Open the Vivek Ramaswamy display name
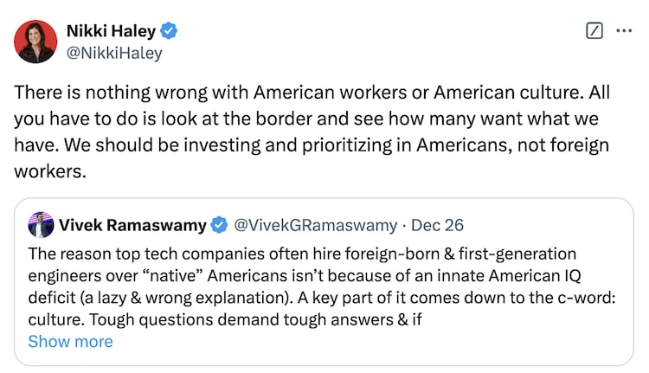 pyautogui.click(x=132, y=226)
